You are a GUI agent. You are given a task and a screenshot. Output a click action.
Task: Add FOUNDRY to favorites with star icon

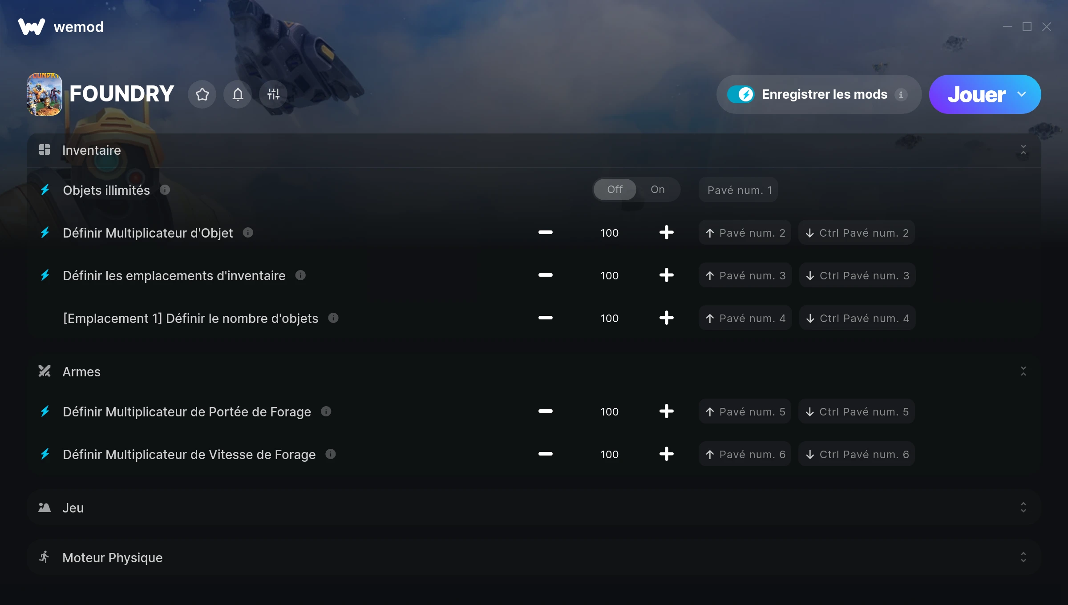click(x=202, y=94)
